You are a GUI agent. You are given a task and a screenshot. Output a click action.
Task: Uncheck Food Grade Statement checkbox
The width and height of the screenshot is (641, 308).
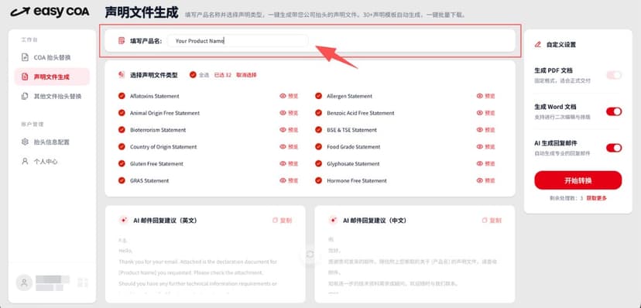(x=318, y=146)
